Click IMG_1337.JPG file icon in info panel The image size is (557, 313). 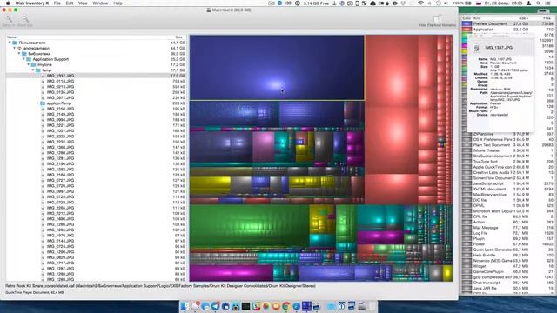pos(477,48)
